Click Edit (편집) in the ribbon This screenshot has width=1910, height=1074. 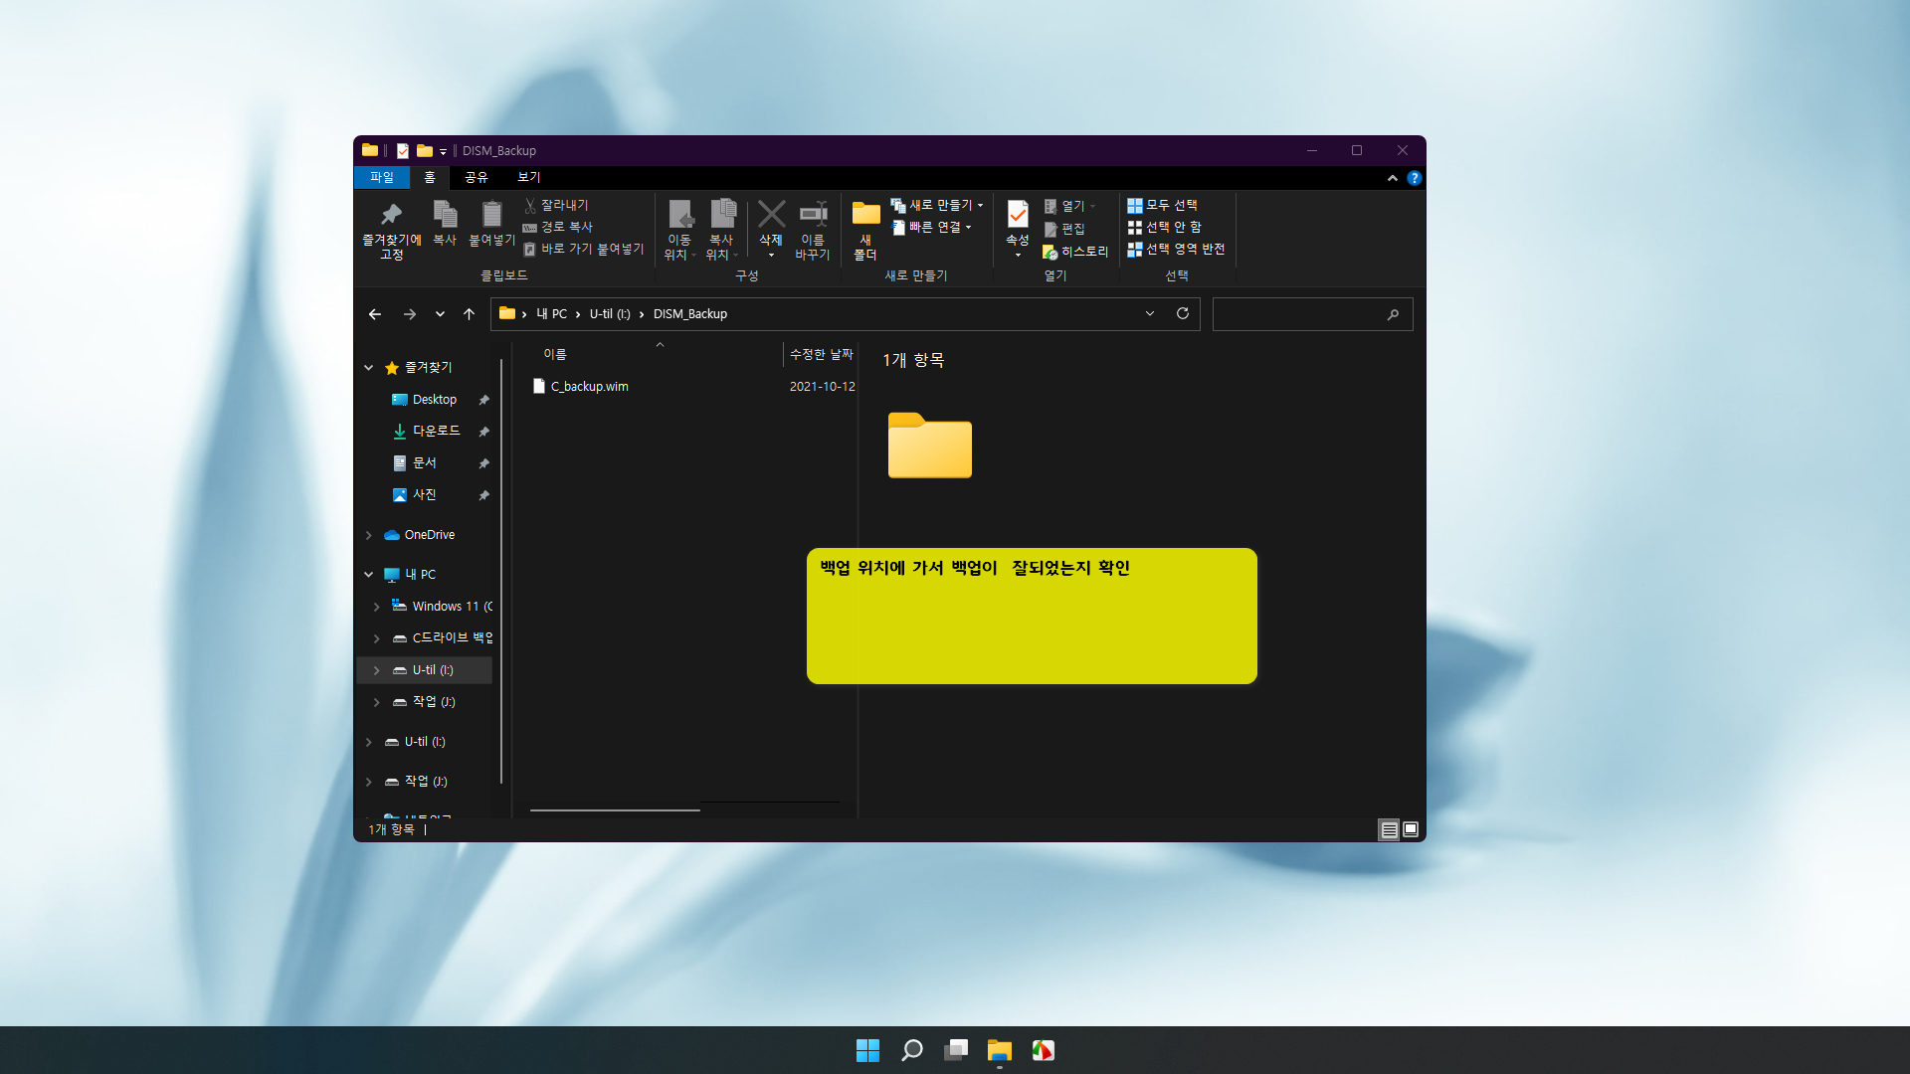(x=1063, y=229)
